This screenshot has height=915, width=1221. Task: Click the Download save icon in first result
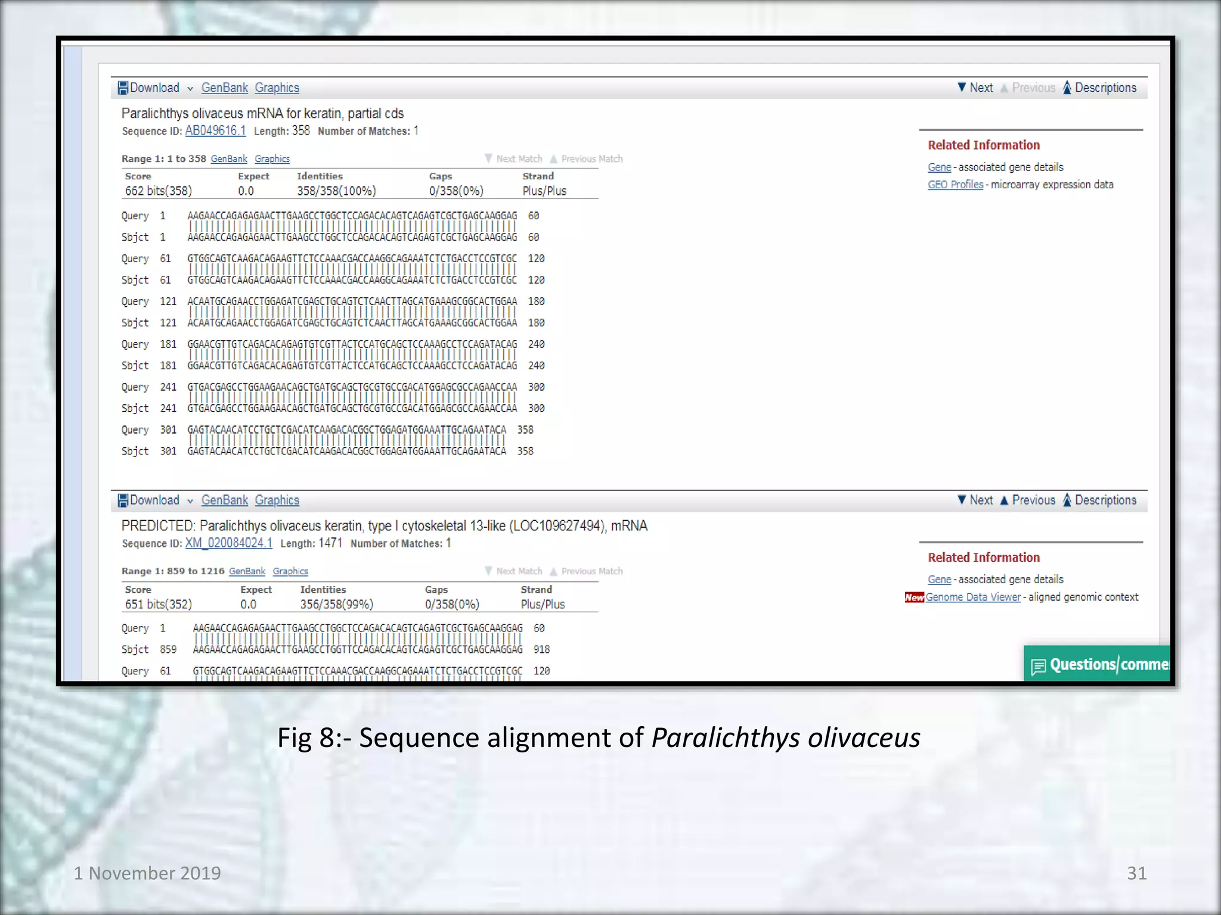pos(123,88)
